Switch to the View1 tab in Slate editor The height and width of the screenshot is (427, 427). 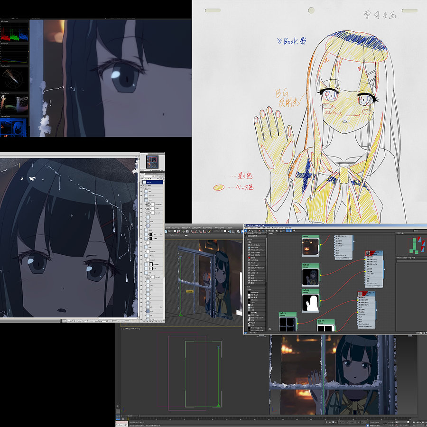coord(272,233)
